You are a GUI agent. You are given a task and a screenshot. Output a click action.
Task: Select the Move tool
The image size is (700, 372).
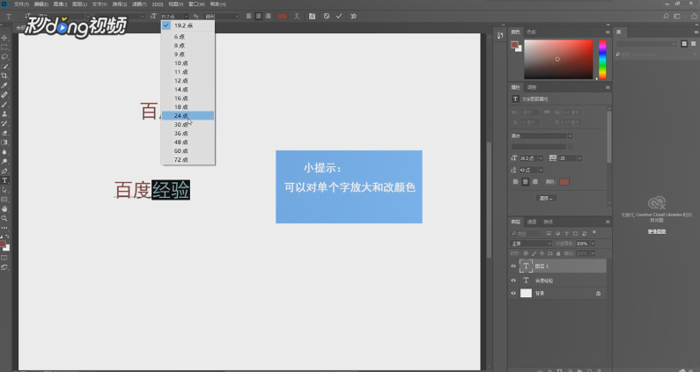tap(4, 38)
